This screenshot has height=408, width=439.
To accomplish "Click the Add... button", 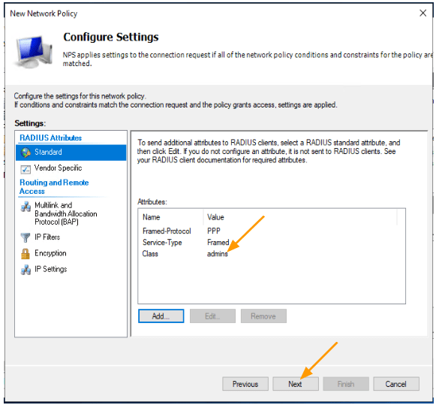I will [161, 316].
